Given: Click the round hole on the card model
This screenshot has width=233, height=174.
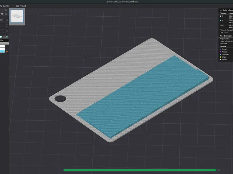Looking at the screenshot, I should [x=60, y=99].
